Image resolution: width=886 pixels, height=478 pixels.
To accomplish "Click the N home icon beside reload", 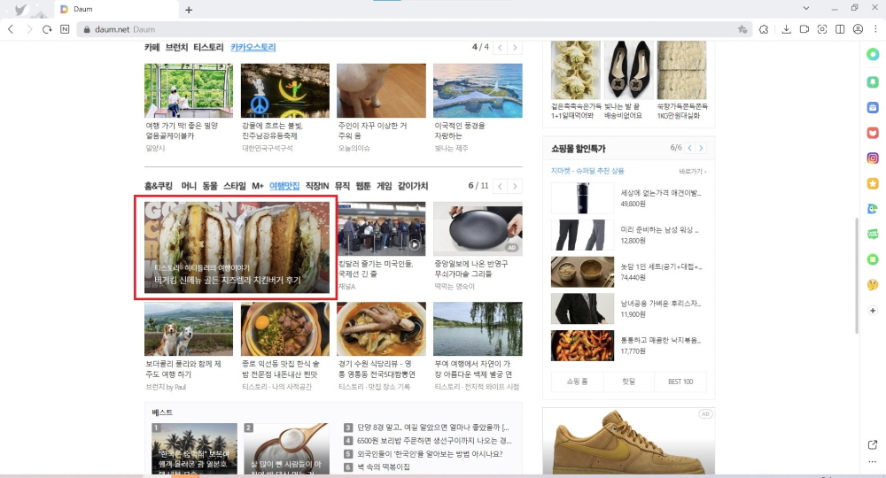I will click(x=65, y=29).
